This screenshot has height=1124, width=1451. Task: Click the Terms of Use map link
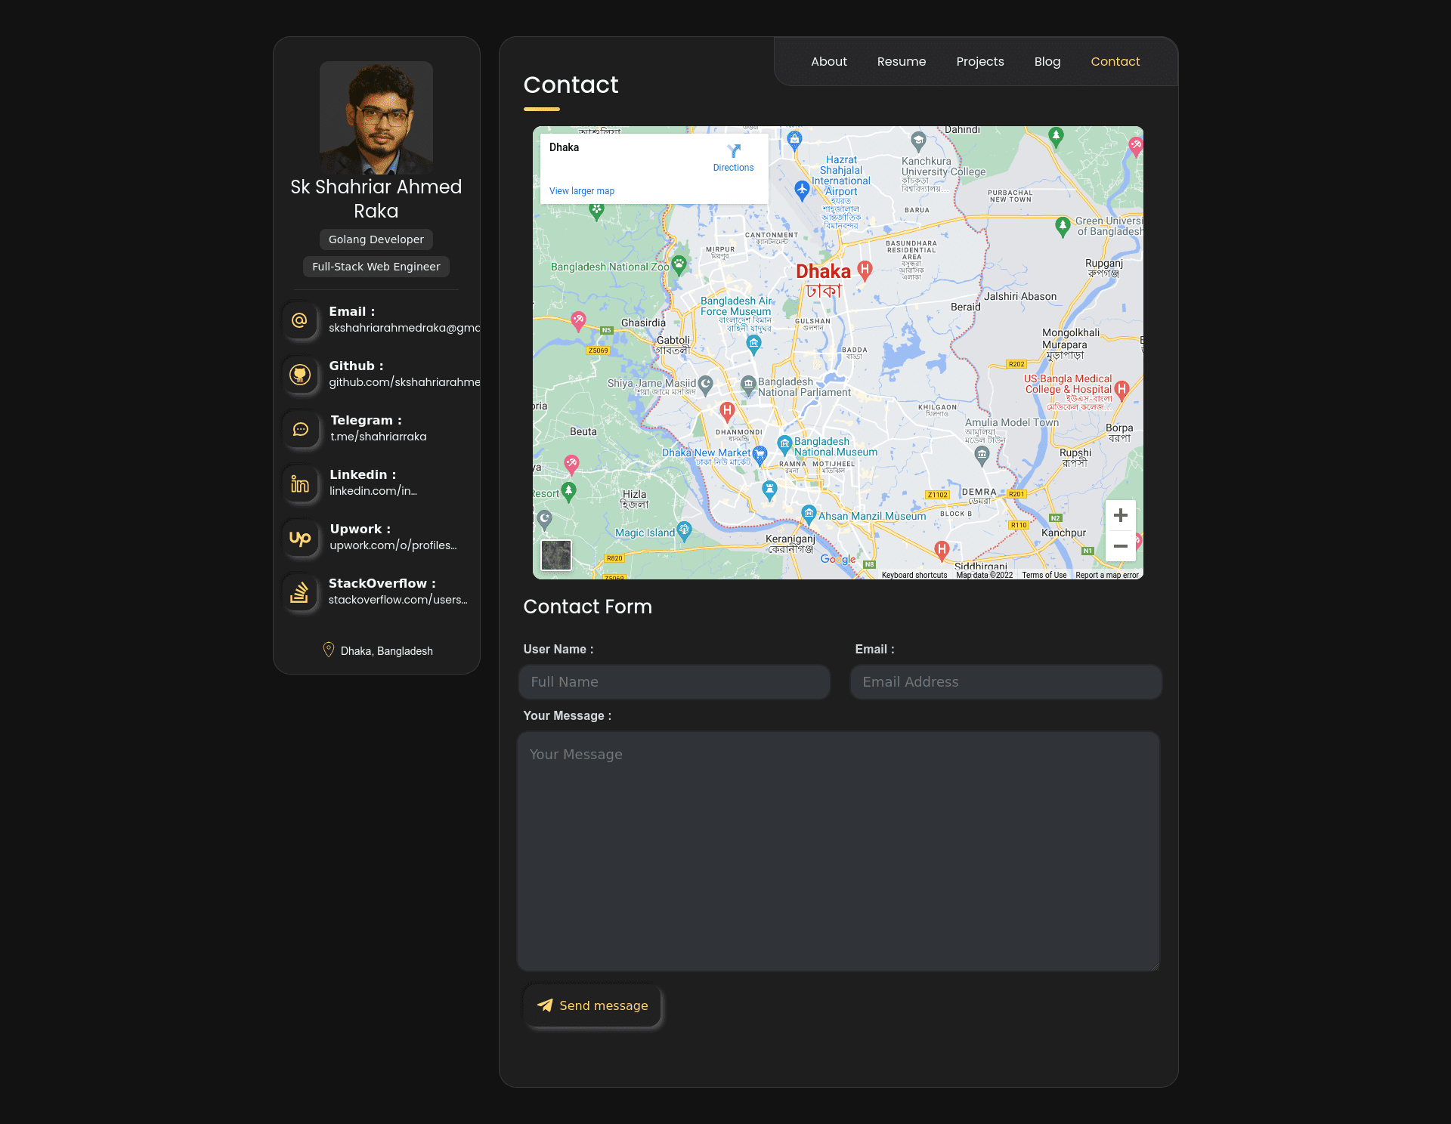(x=1044, y=575)
